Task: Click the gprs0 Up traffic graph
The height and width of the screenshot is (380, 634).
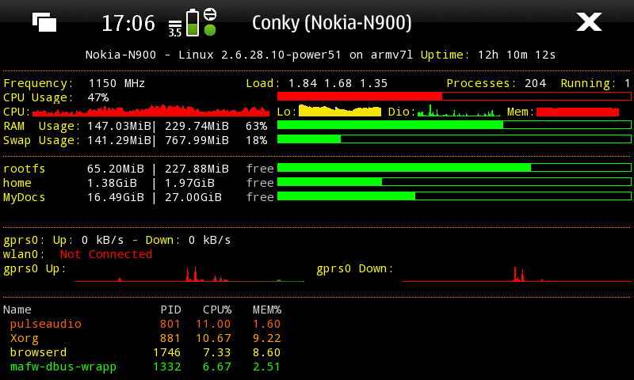Action: (189, 274)
